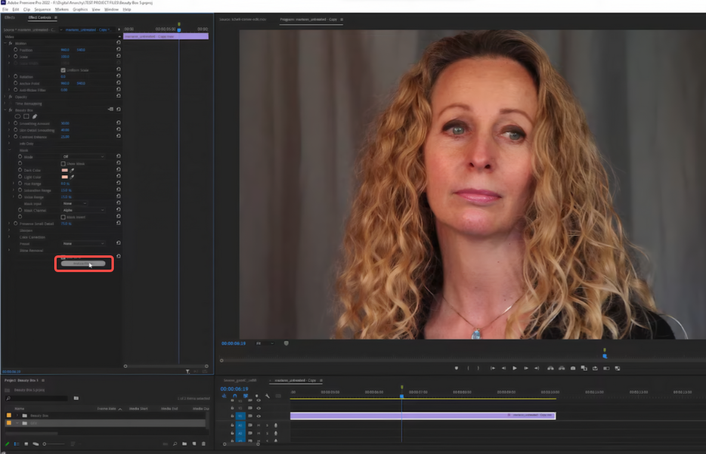The image size is (706, 454).
Task: Toggle Linked Selection in the timeline
Action: [x=246, y=396]
